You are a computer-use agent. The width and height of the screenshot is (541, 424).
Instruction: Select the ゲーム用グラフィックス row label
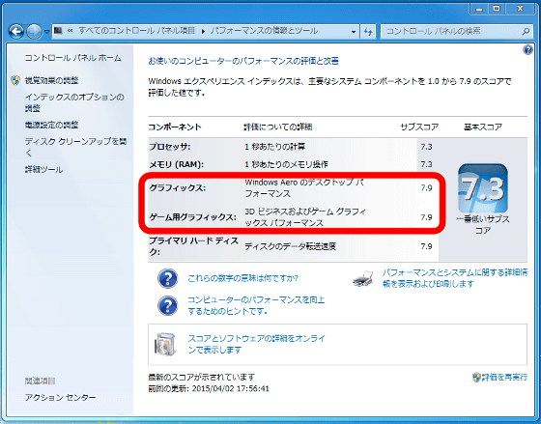pyautogui.click(x=193, y=217)
